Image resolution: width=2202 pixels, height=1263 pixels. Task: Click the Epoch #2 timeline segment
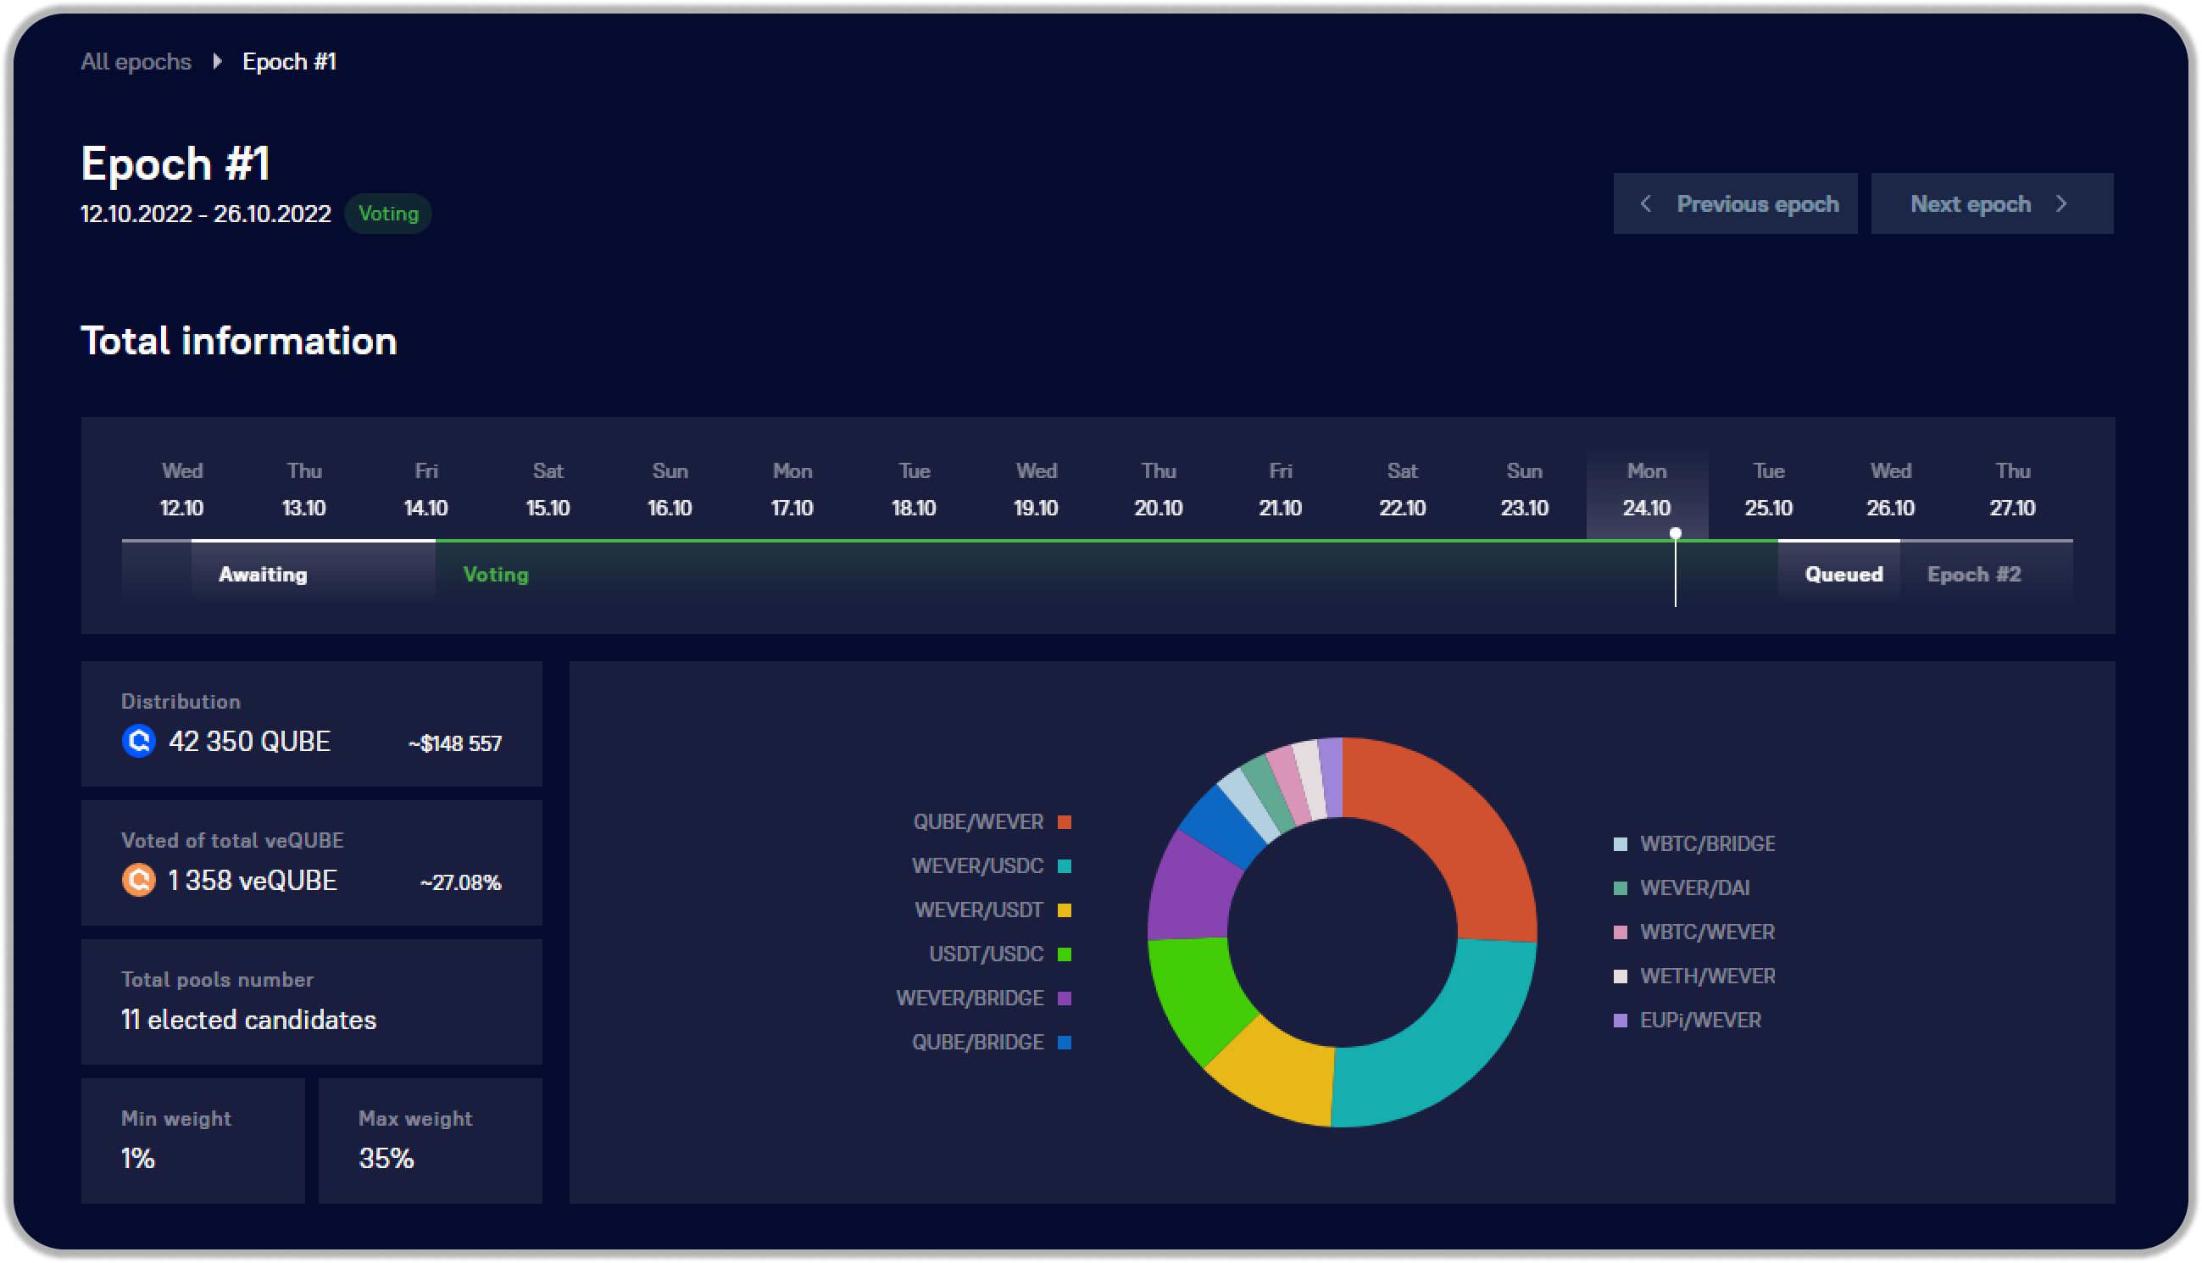[1973, 574]
